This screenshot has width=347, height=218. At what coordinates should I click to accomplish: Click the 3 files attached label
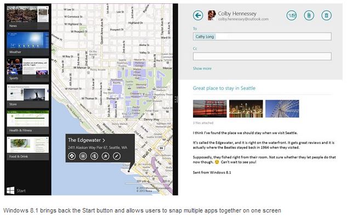click(x=203, y=123)
